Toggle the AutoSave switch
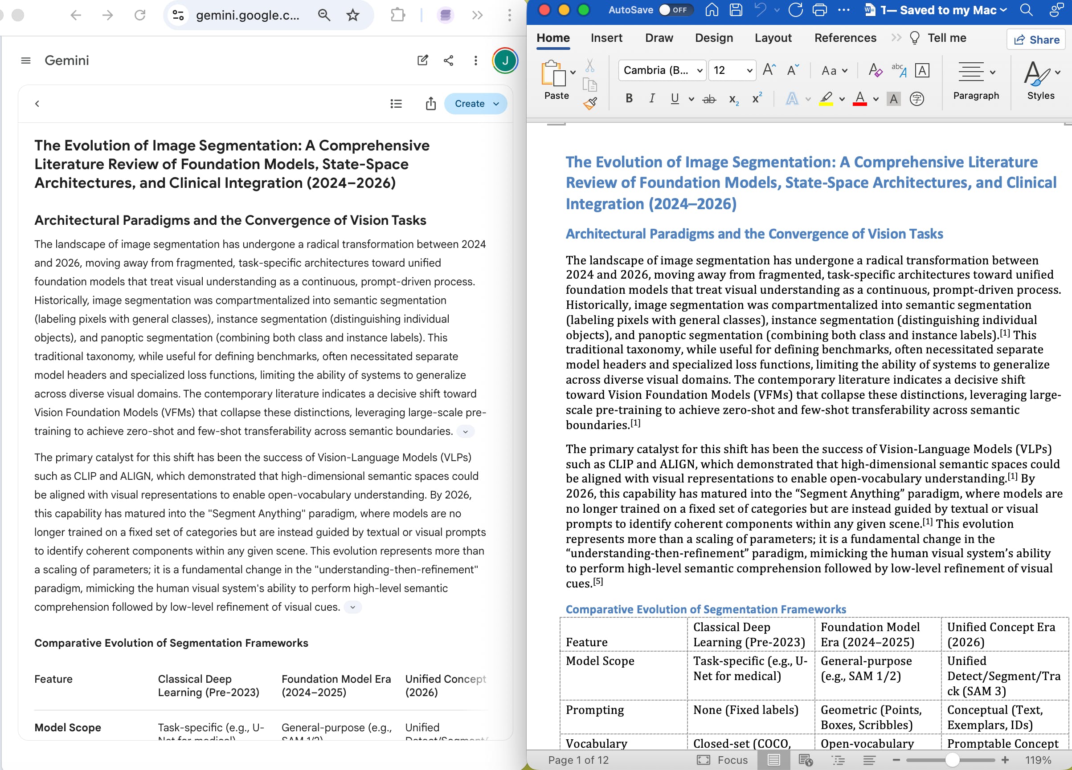Image resolution: width=1072 pixels, height=770 pixels. point(675,10)
